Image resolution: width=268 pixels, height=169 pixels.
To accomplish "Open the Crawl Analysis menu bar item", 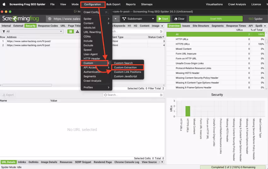I will pos(237,4).
